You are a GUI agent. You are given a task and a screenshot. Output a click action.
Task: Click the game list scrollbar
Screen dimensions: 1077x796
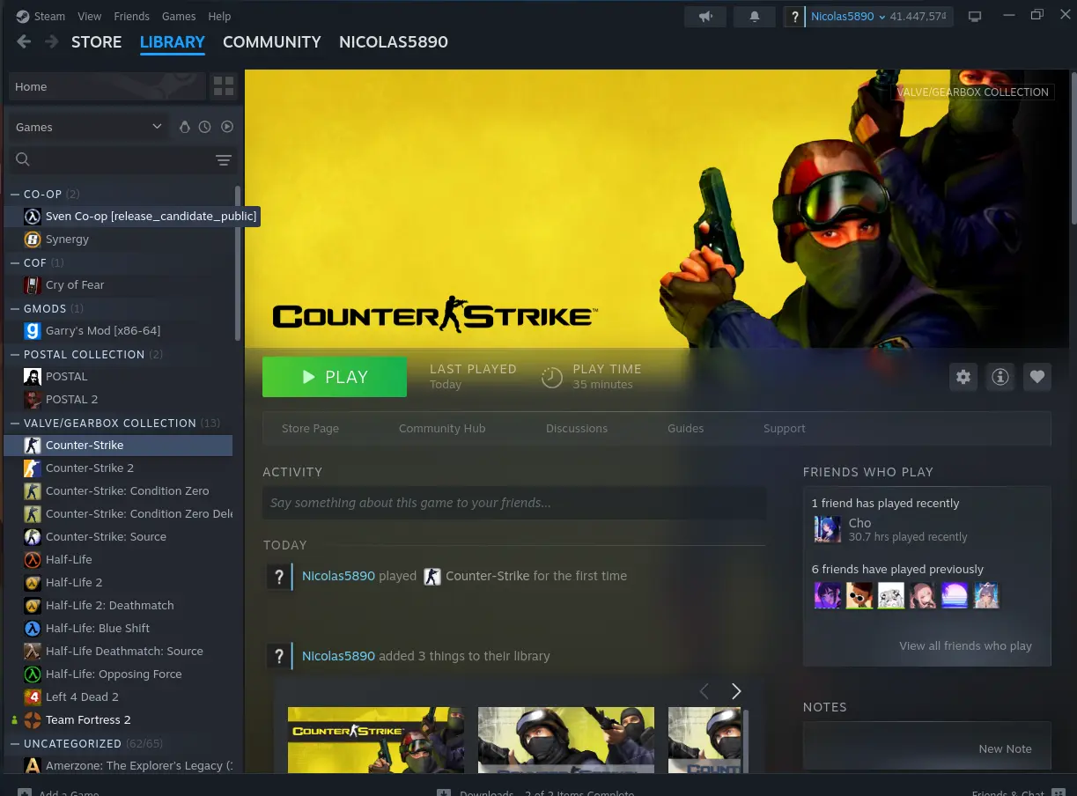(x=238, y=263)
